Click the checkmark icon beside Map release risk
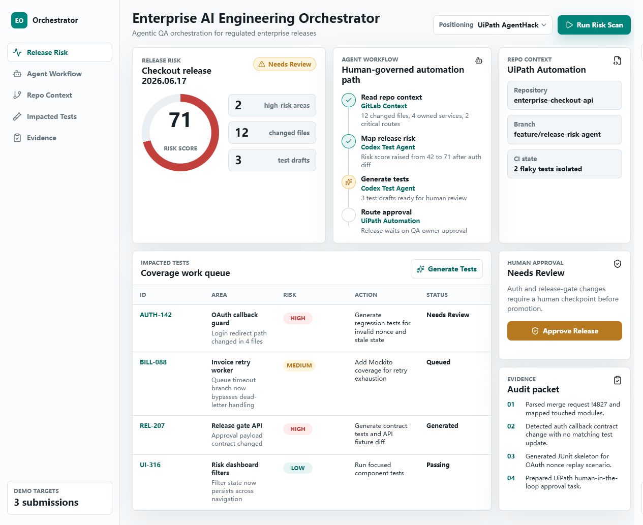Viewport: 643px width, 525px height. [x=349, y=141]
